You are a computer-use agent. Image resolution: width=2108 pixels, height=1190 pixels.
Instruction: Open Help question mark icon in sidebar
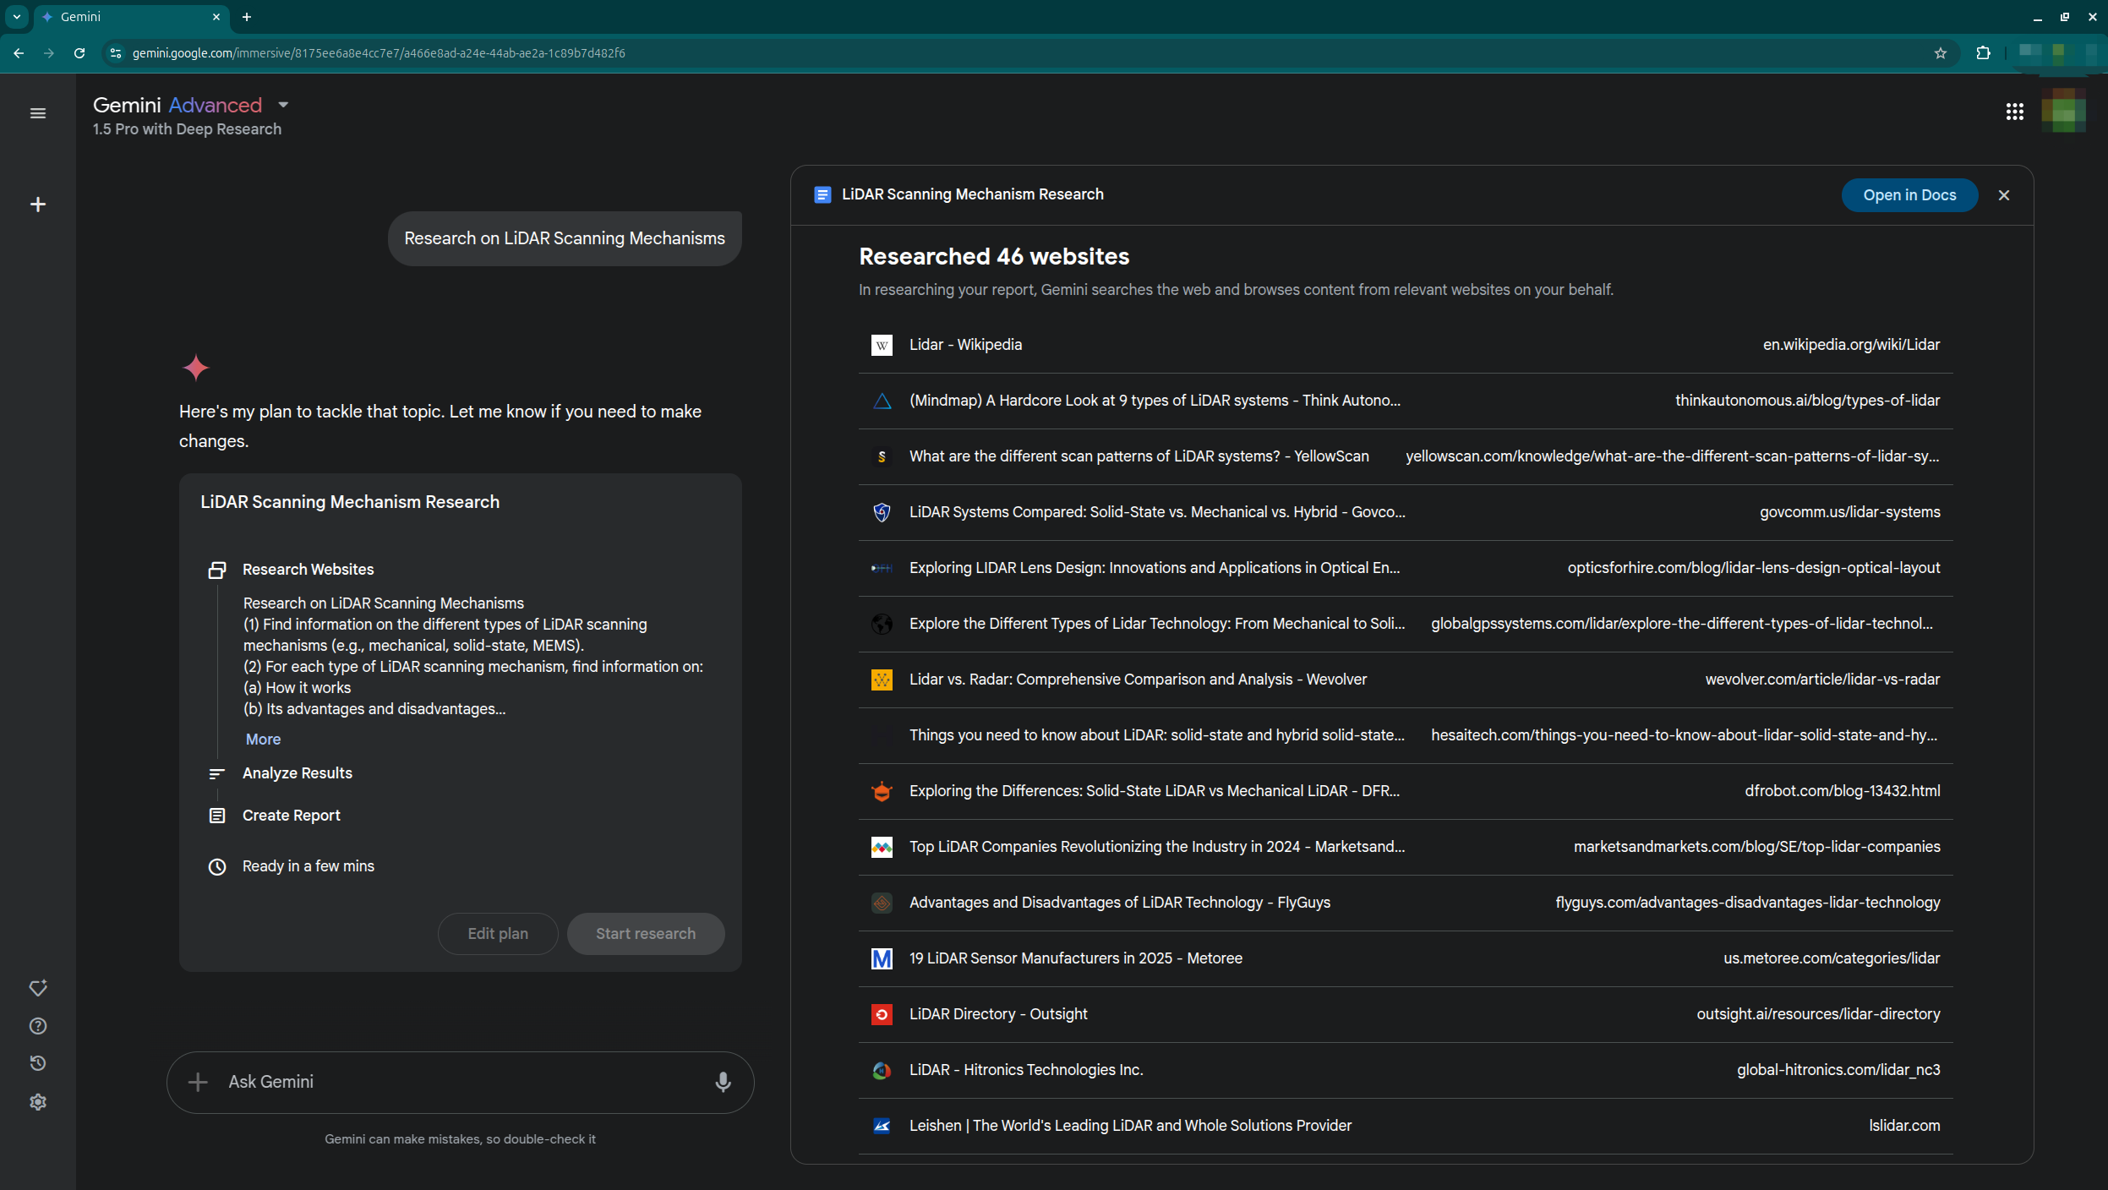click(38, 1026)
